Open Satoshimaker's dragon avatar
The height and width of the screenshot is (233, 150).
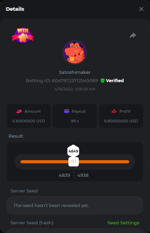[x=75, y=52]
